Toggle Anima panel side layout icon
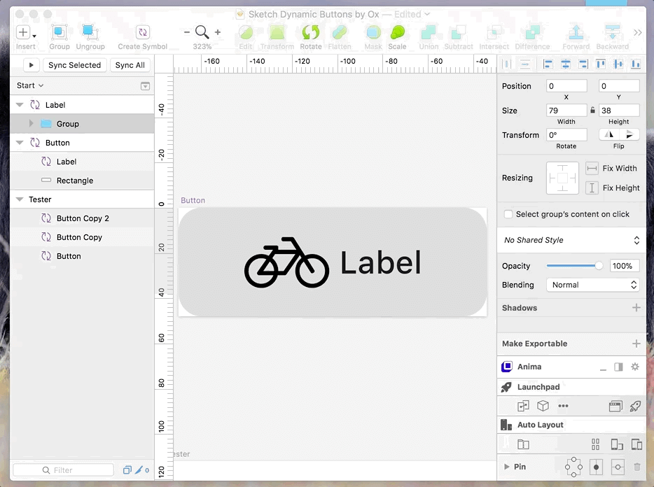Viewport: 654px width, 487px height. click(618, 367)
